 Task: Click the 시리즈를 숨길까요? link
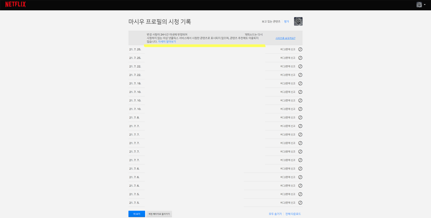point(285,38)
